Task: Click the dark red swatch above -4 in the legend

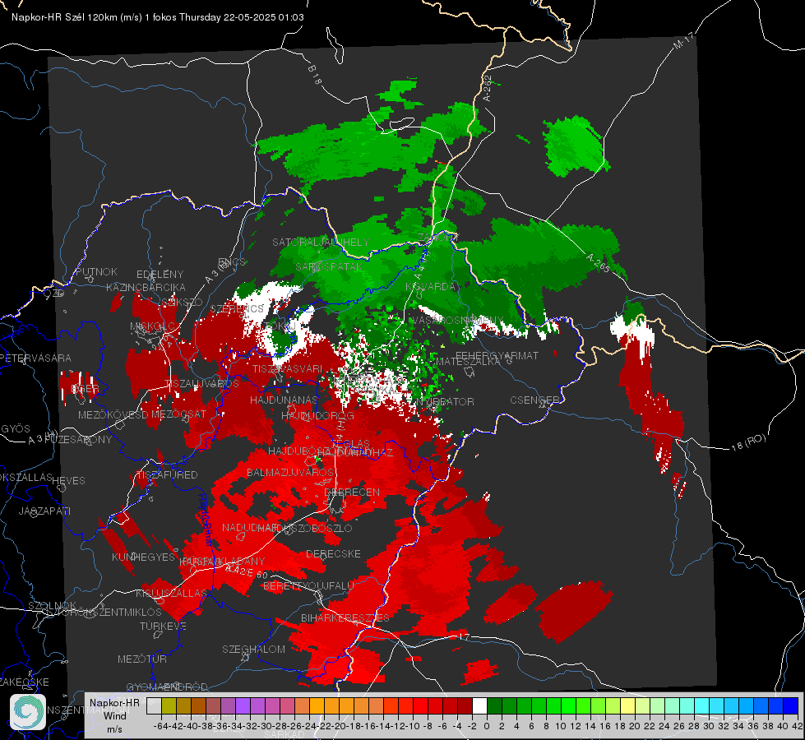Action: click(x=465, y=705)
